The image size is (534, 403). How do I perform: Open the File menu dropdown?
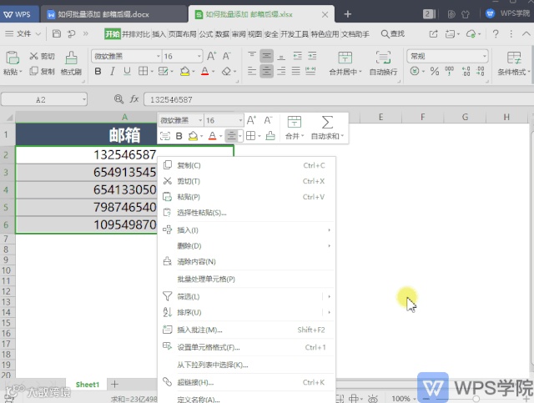[23, 33]
